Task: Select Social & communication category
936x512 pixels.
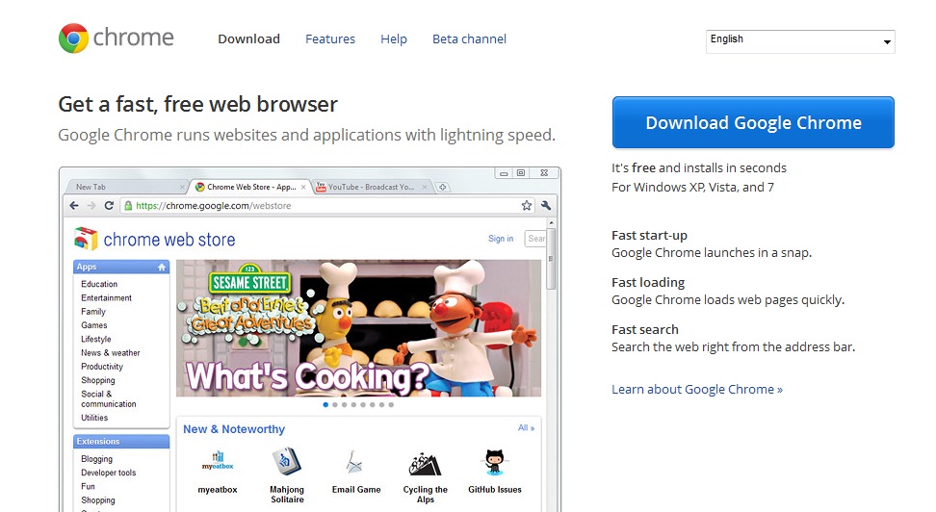Action: pyautogui.click(x=109, y=398)
